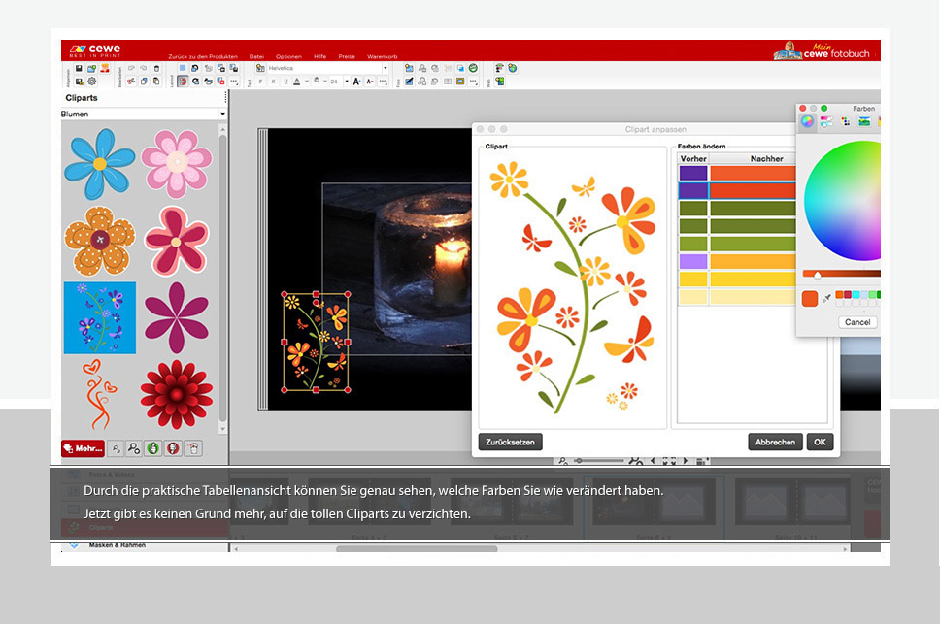The height and width of the screenshot is (625, 940).
Task: Adjust the brightness slider in Farben panel
Action: [x=842, y=274]
